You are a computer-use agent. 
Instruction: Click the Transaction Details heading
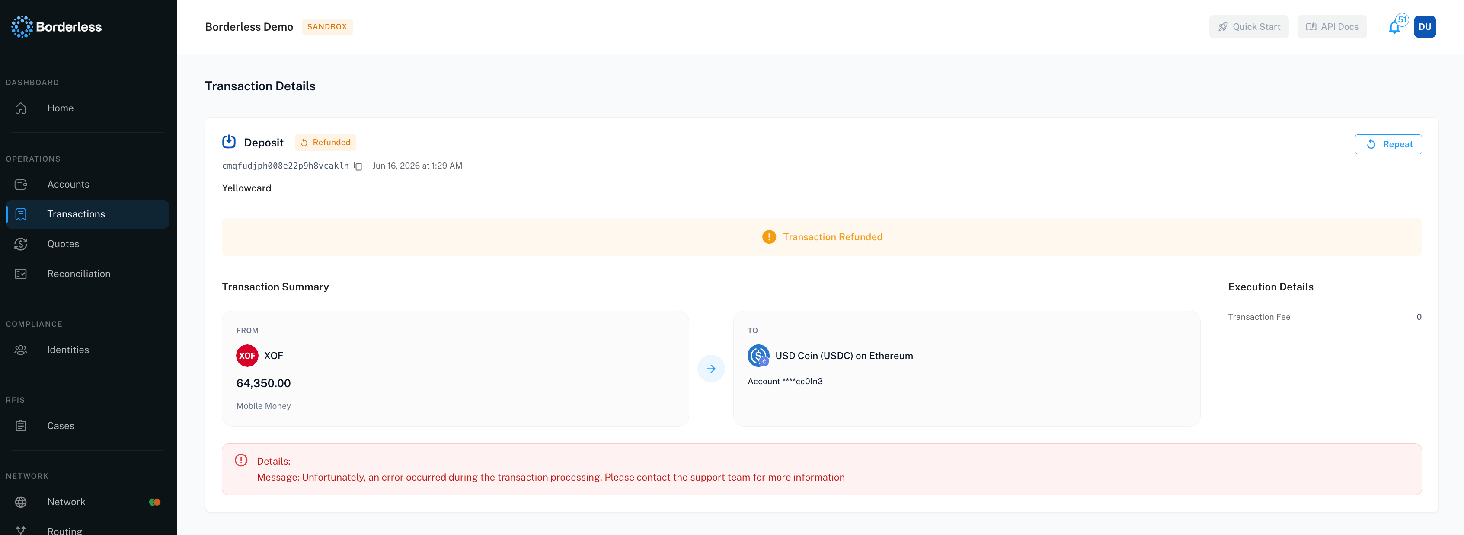point(260,86)
